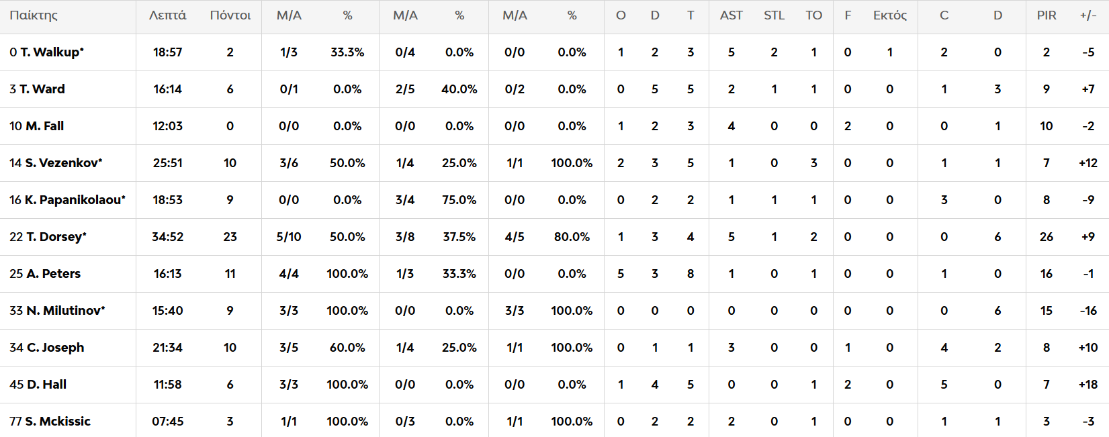Open S. Vezenkov's player page
The height and width of the screenshot is (437, 1109).
(63, 163)
